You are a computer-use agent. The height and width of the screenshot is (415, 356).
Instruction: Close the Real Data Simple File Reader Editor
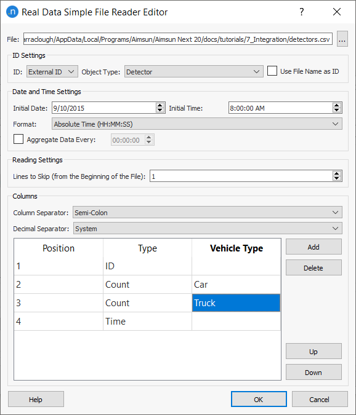point(337,12)
